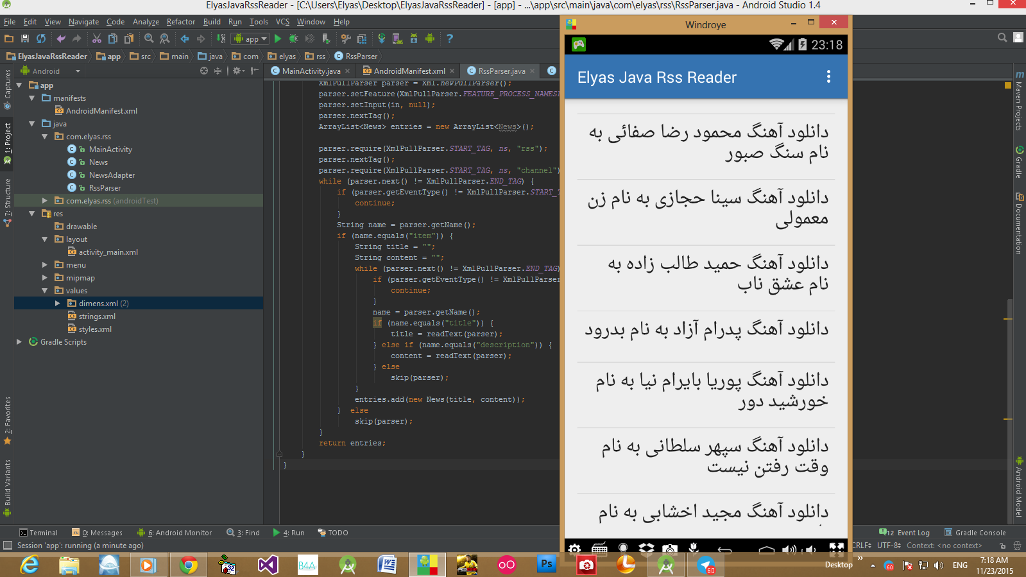Screen dimensions: 1026x577
Task: Open the overflow menu in emulator app bar
Action: coord(828,77)
